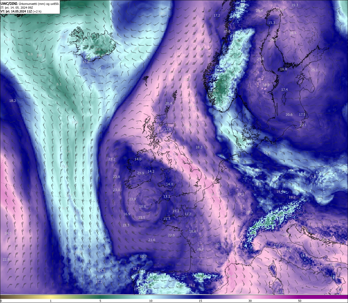Click the value 27.1 on the map

(x=241, y=195)
